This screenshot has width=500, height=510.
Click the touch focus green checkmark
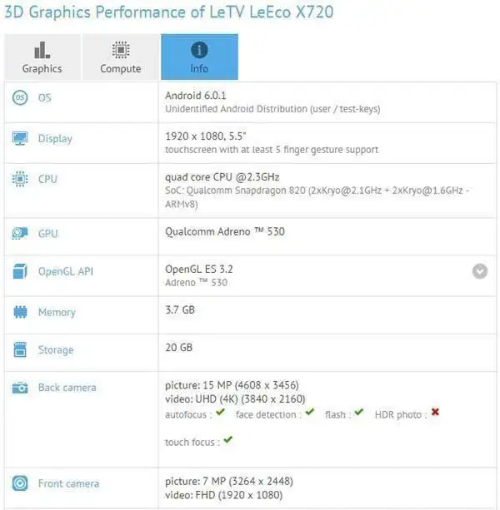click(x=228, y=440)
